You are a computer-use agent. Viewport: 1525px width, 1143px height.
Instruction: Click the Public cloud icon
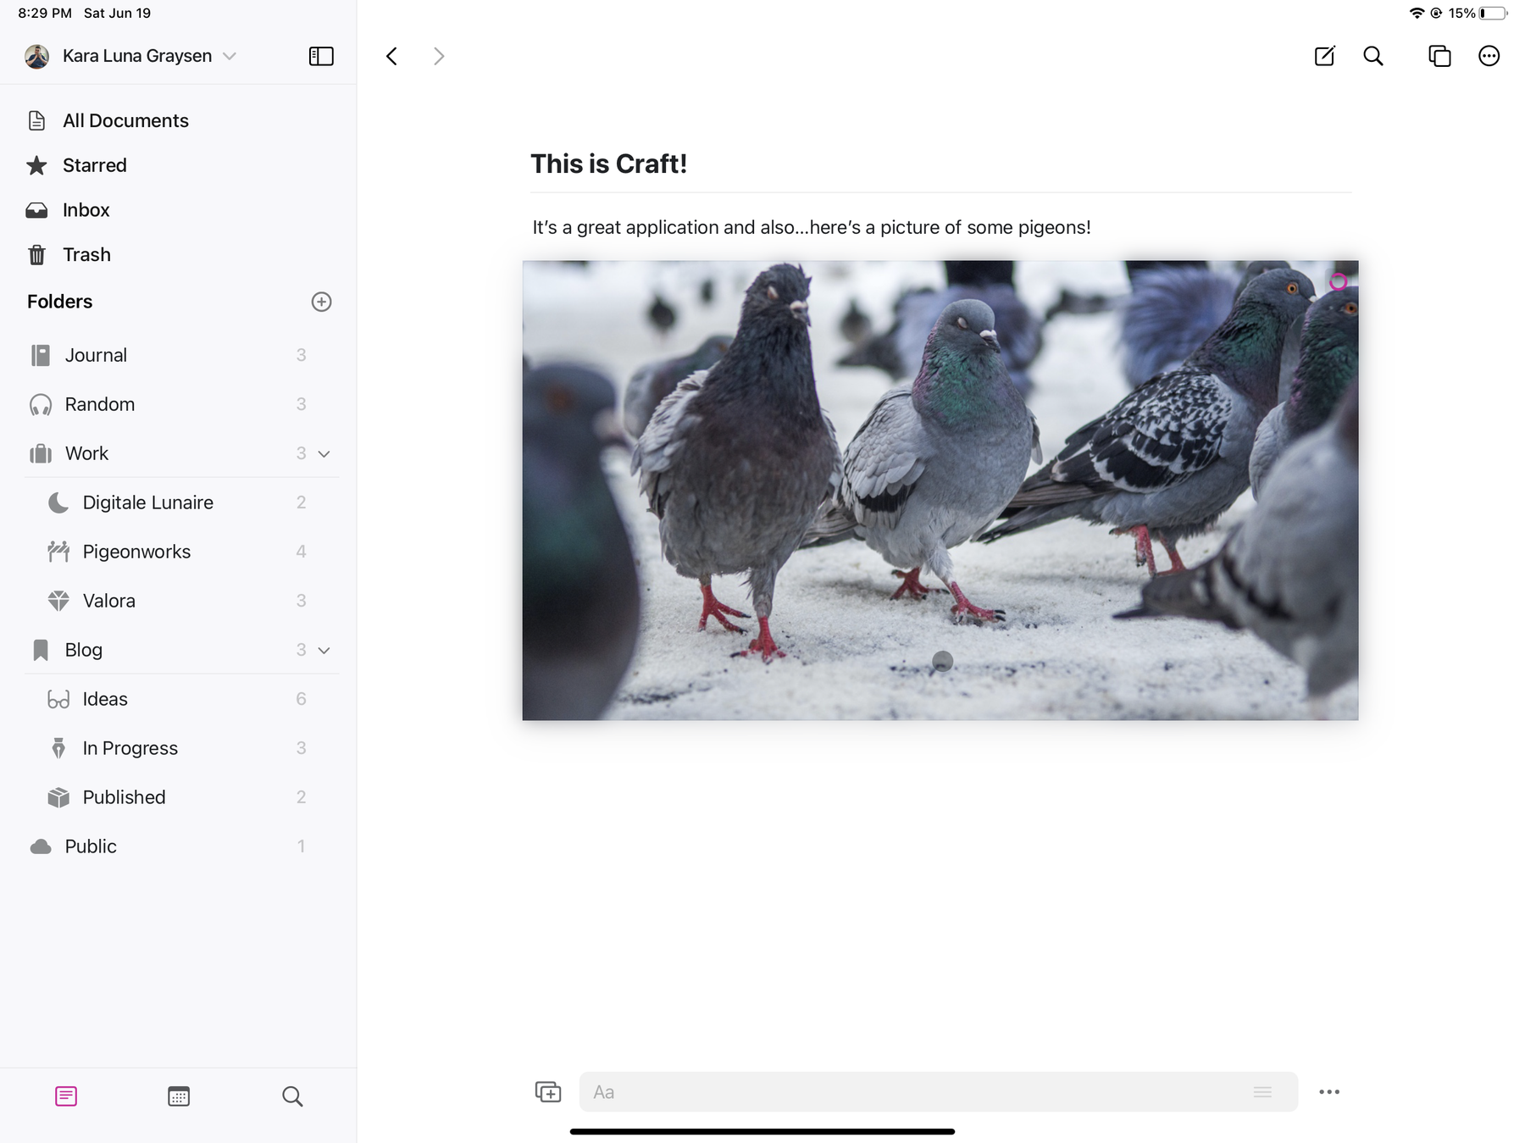(41, 846)
